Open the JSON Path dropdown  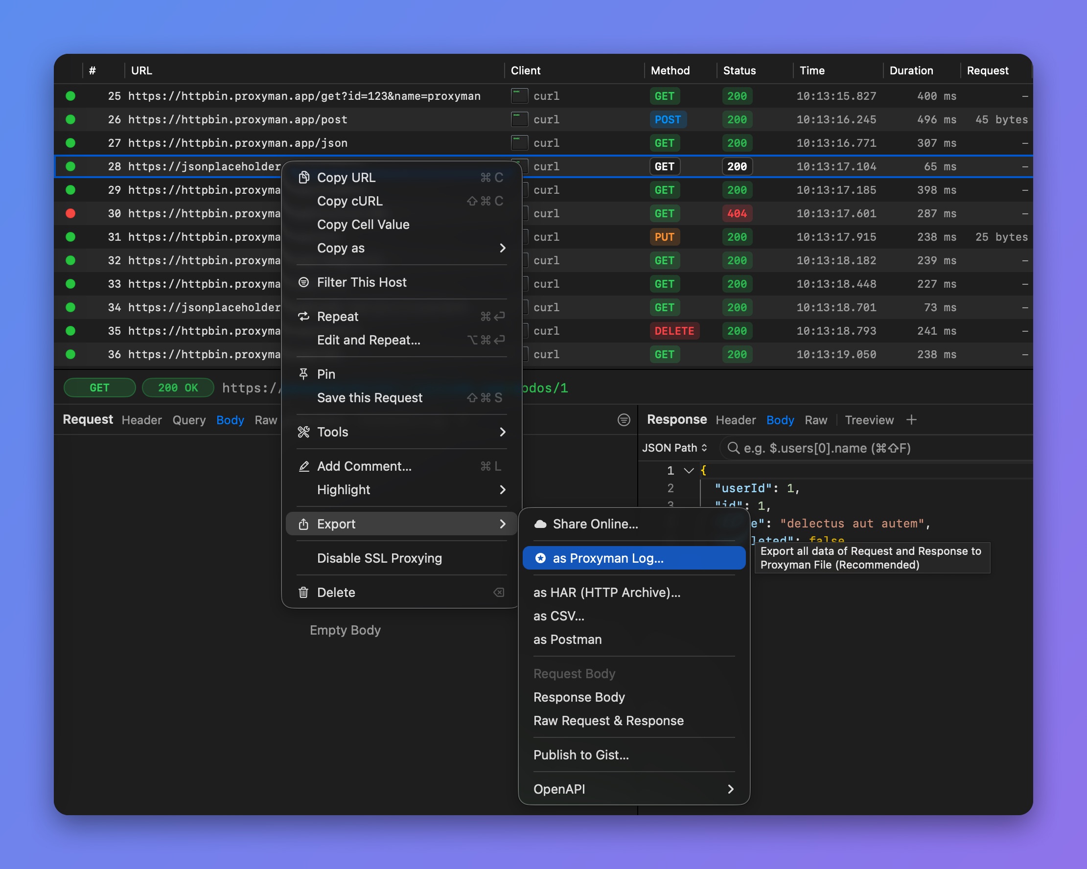(674, 448)
